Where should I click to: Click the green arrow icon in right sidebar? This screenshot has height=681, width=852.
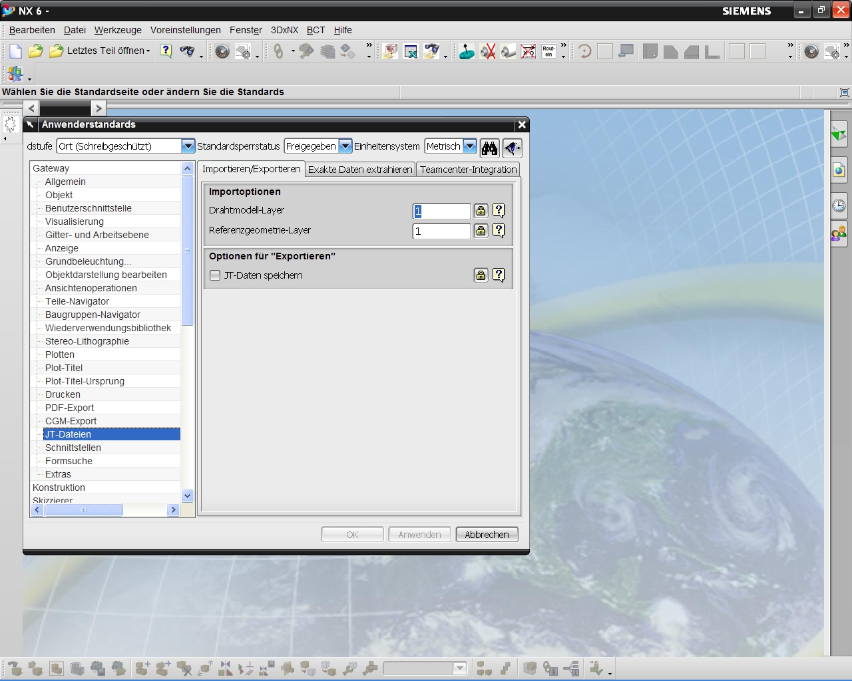[839, 135]
